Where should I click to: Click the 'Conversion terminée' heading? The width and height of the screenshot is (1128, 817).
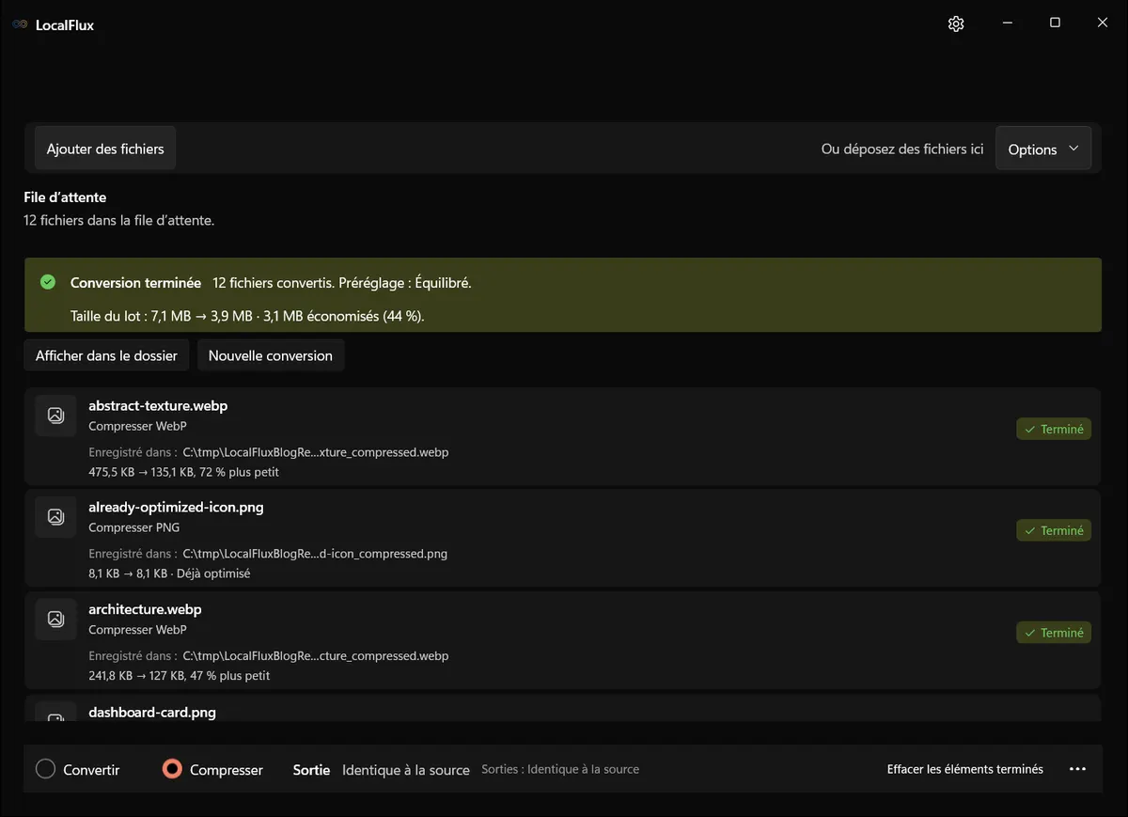(x=135, y=282)
